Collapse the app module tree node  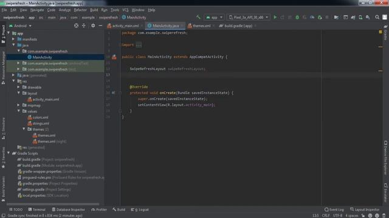pyautogui.click(x=9, y=33)
